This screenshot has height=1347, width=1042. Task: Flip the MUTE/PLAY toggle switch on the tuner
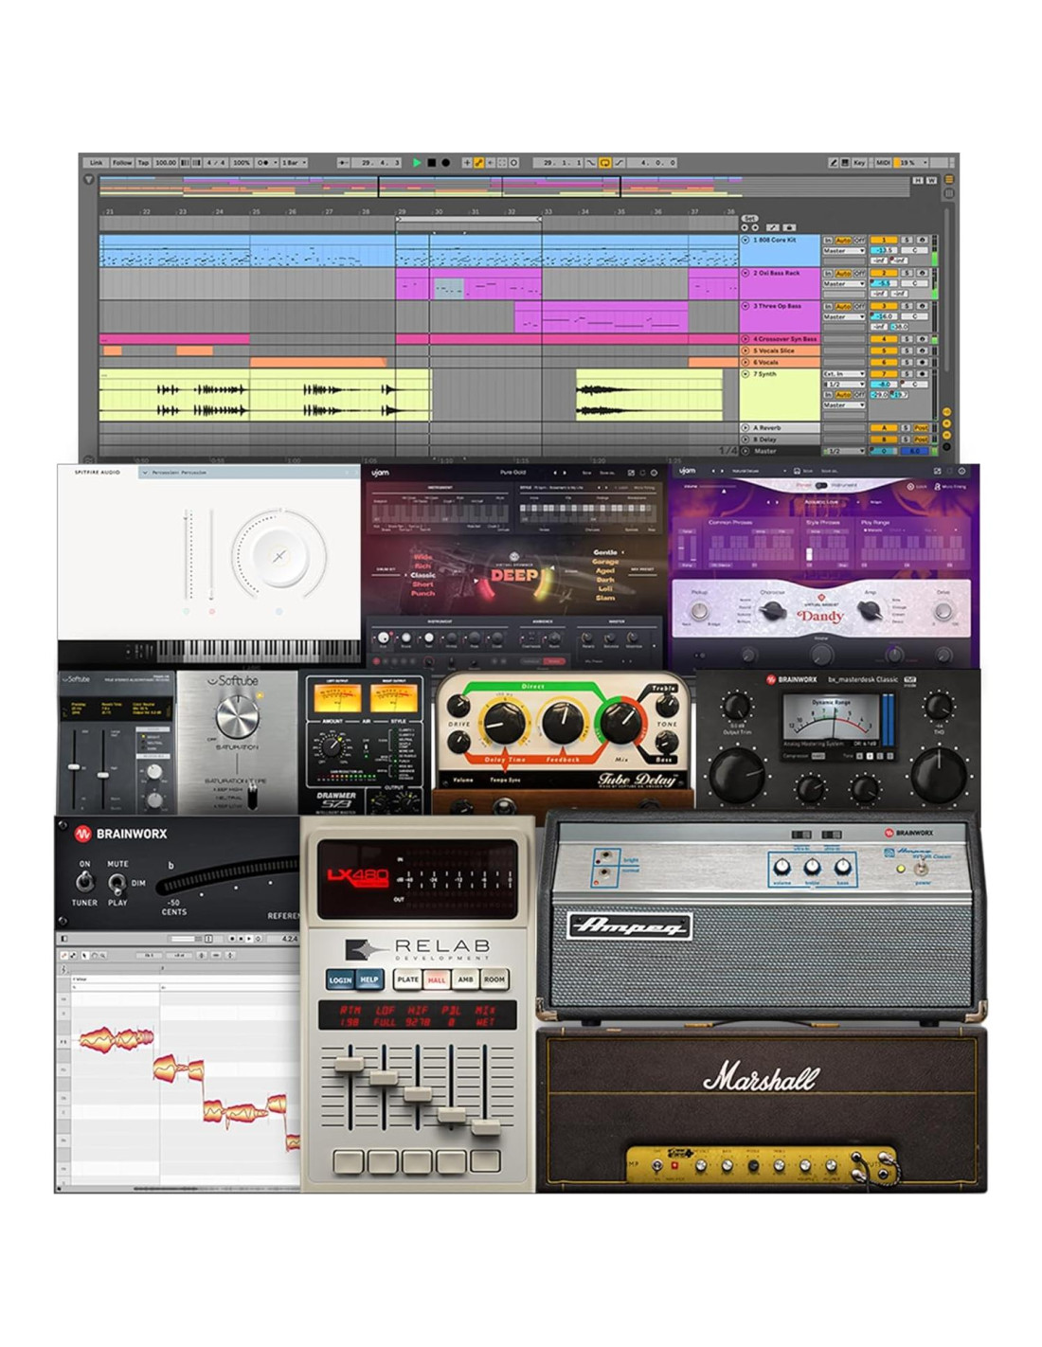click(117, 883)
